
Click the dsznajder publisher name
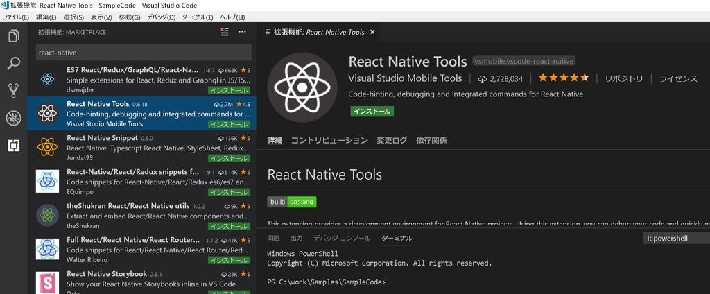pos(82,90)
